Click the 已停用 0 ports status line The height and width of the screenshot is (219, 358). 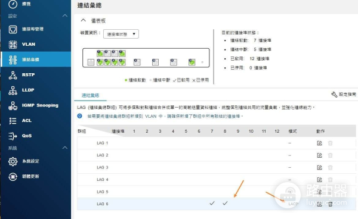coord(248,68)
